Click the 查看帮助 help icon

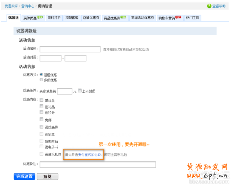209,6
